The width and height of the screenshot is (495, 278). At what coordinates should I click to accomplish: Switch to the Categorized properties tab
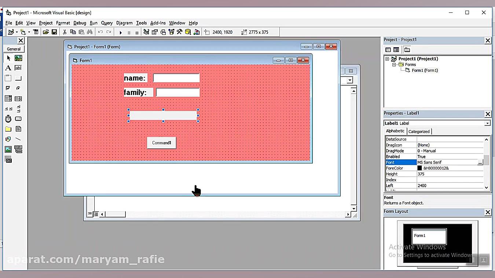pos(419,131)
